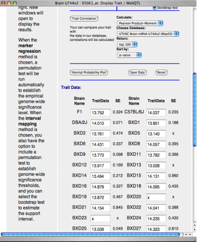Open the Sort by p-value dropdown
Viewport: 197px width, 242px height.
pos(129,55)
